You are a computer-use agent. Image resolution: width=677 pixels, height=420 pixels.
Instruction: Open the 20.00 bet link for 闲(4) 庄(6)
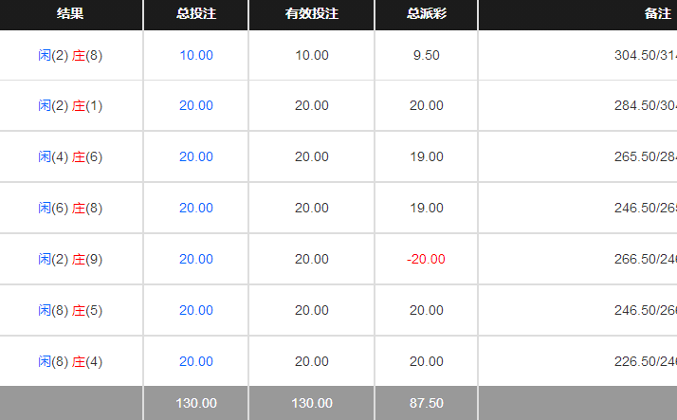pos(196,156)
